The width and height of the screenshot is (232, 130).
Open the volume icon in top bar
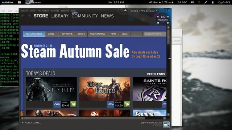pos(192,3)
